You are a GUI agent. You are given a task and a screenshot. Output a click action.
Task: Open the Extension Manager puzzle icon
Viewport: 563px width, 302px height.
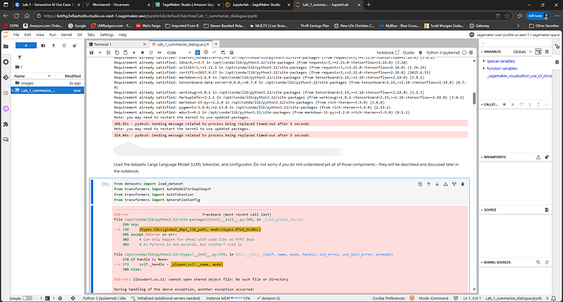tap(6, 124)
